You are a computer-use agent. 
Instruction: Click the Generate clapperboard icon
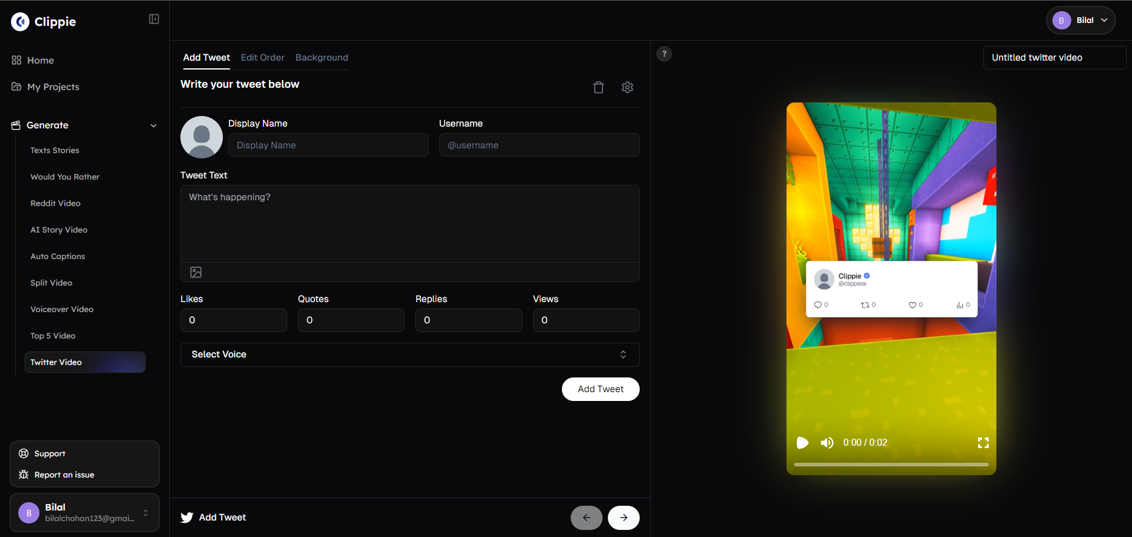pyautogui.click(x=16, y=125)
